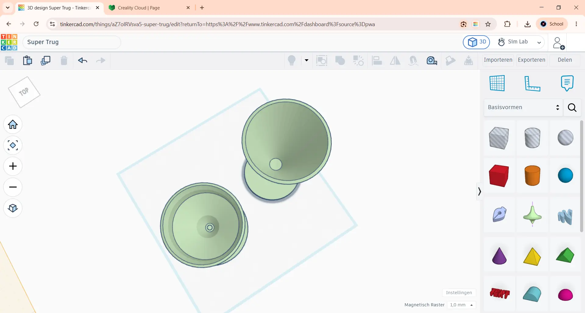The image size is (585, 313).
Task: Select the blue sphere shape
Action: coord(565,175)
